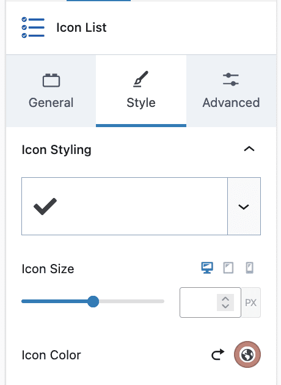Select tablet device for Icon Size

click(228, 268)
